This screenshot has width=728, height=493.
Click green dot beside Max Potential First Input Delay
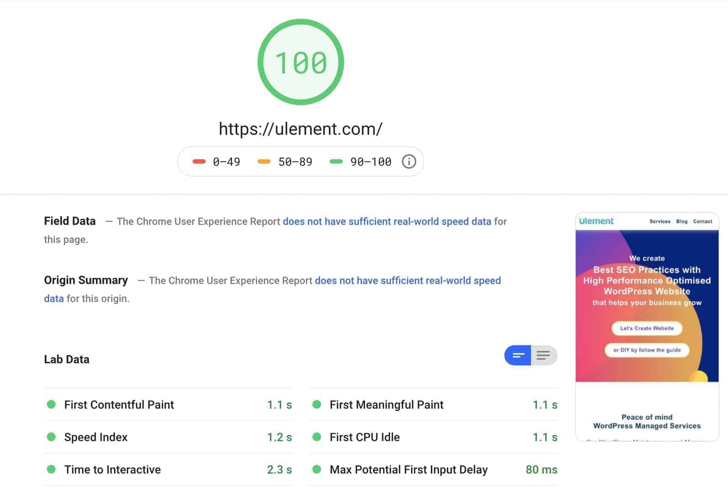point(317,469)
